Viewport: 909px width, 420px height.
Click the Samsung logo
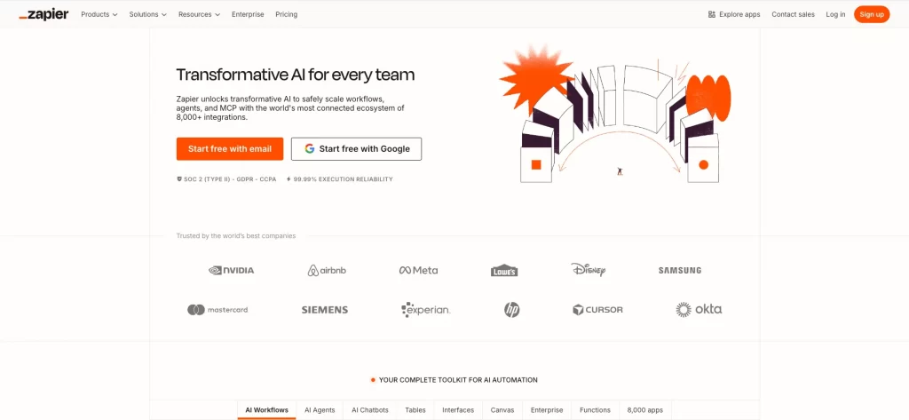pos(679,270)
